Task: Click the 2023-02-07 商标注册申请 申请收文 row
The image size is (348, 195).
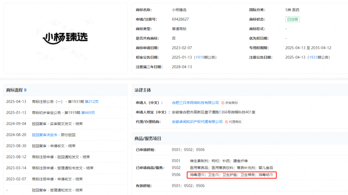Action: point(65,179)
